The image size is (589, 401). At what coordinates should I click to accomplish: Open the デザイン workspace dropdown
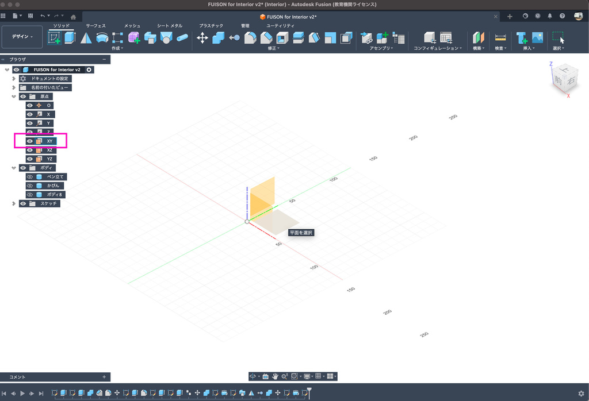(22, 37)
